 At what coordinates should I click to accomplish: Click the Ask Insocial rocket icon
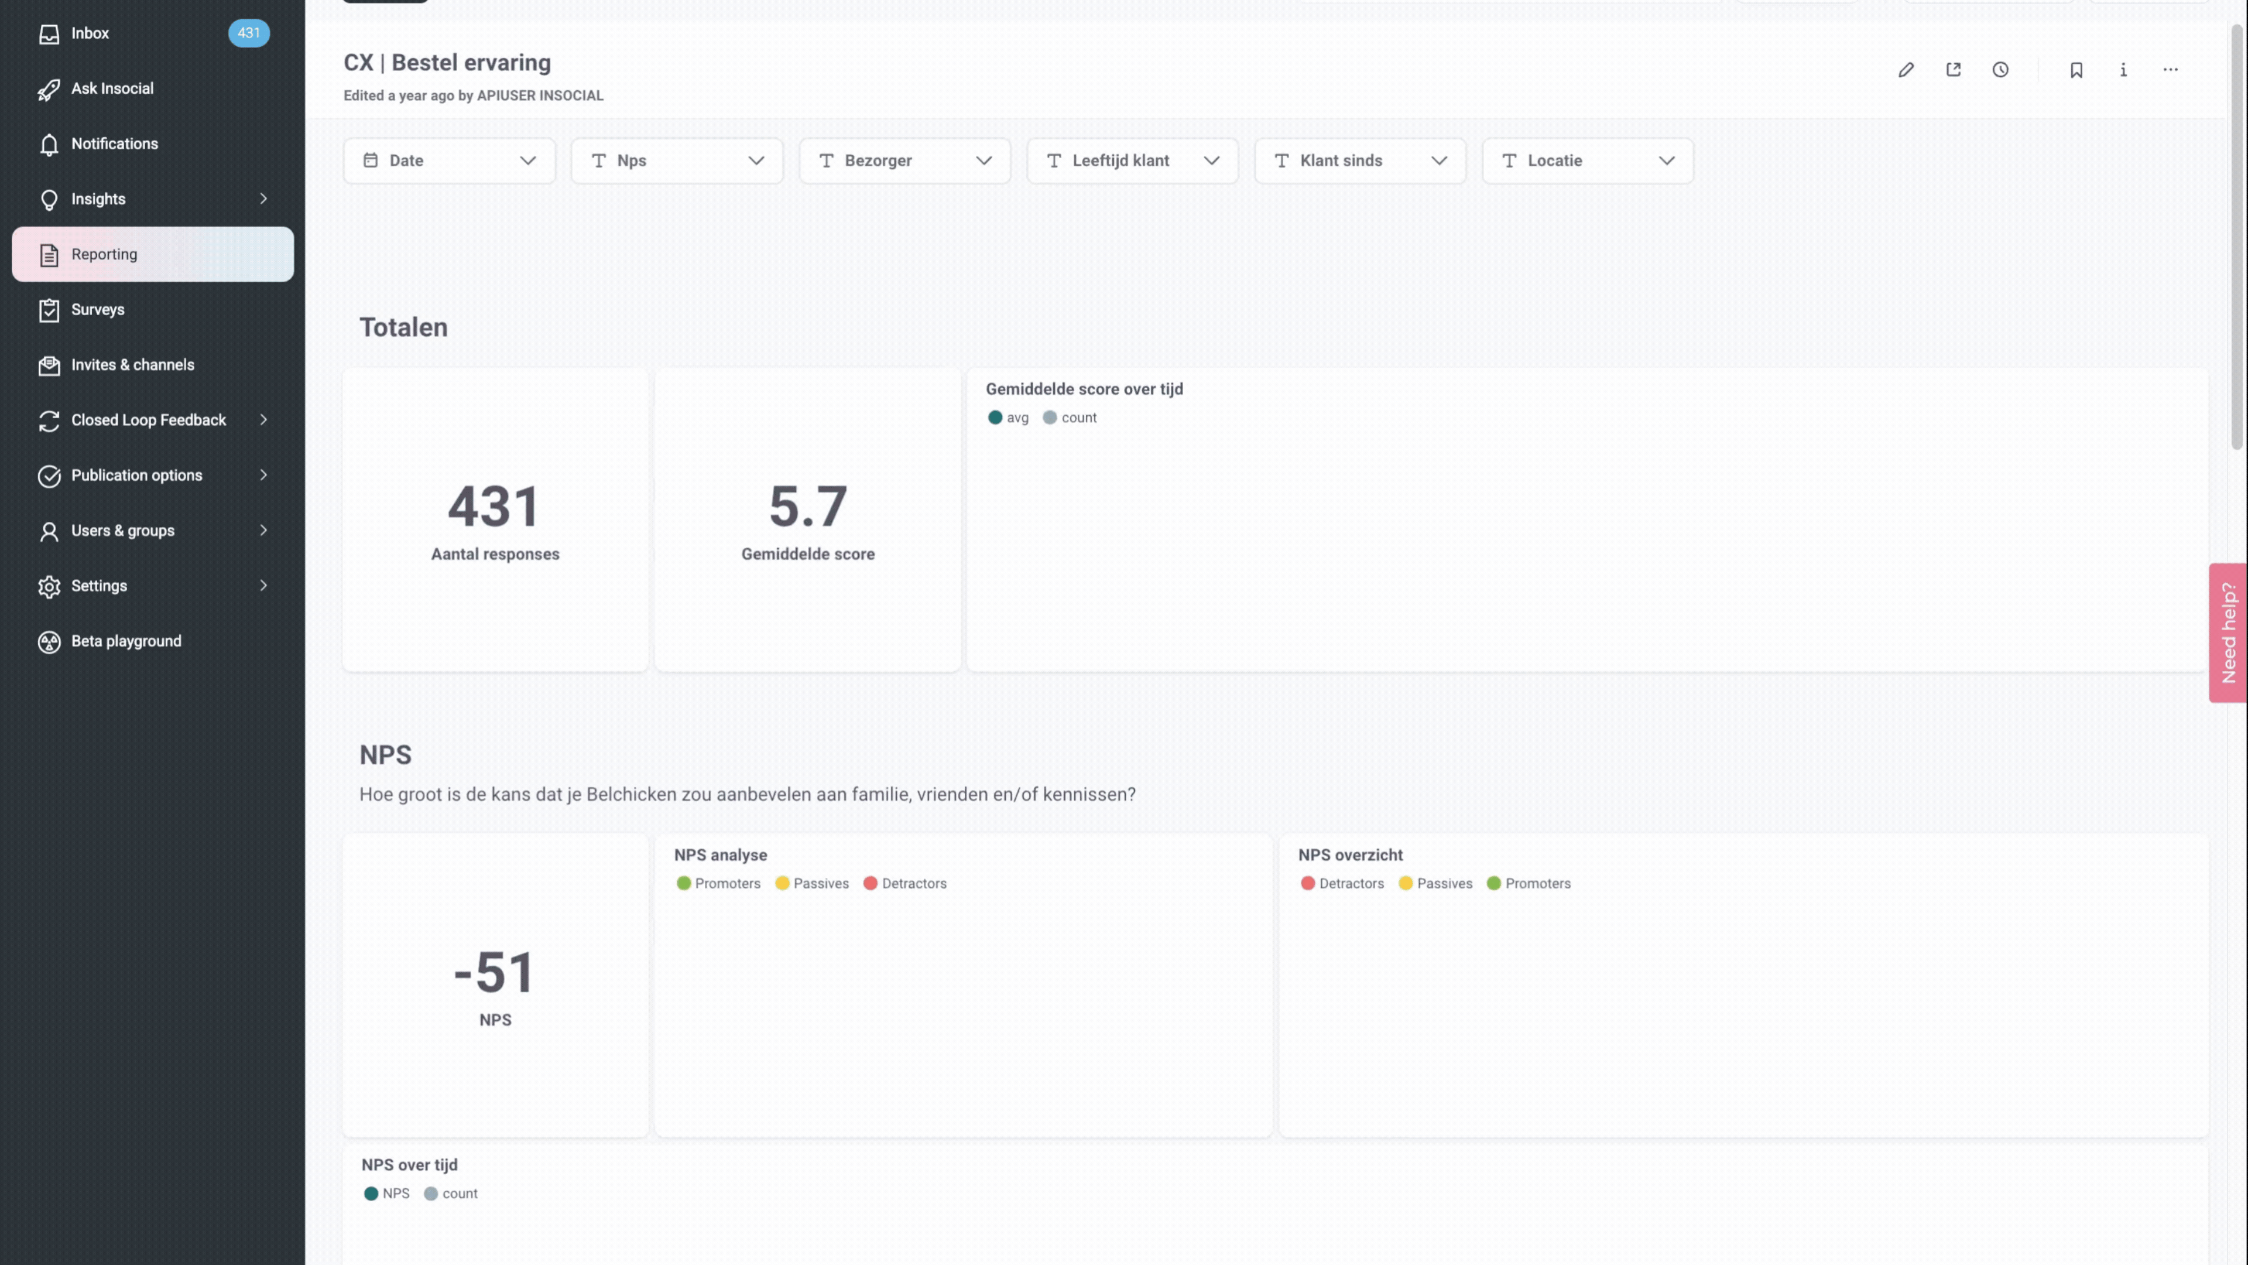[x=49, y=89]
